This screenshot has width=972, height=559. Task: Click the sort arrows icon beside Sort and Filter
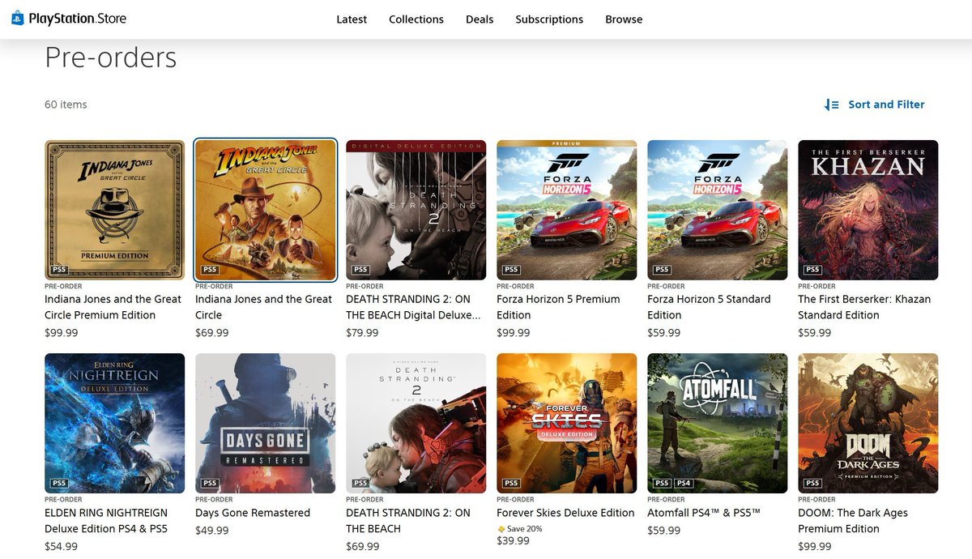(831, 105)
